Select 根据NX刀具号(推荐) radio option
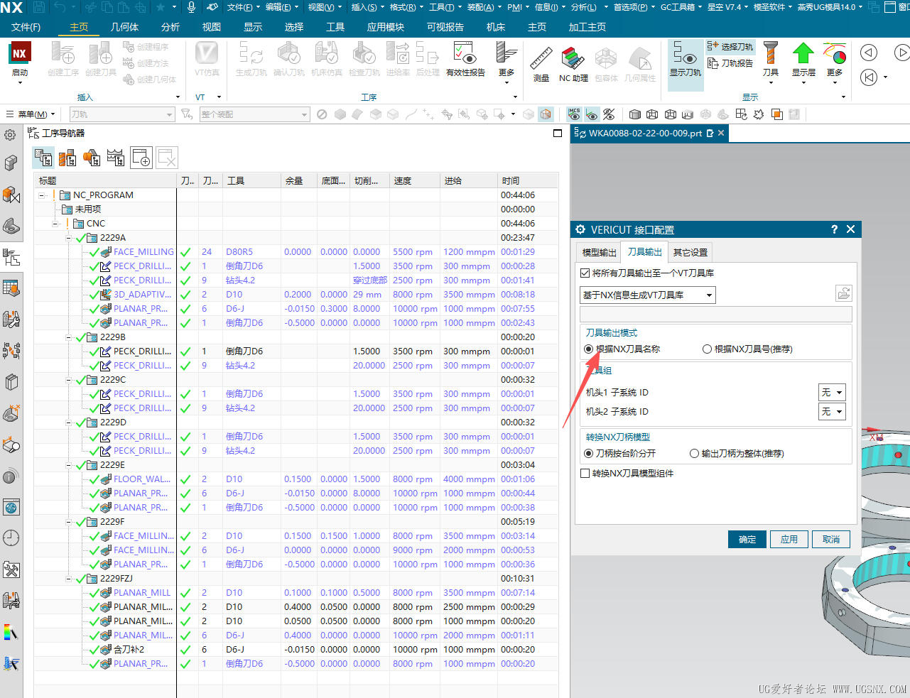Image resolution: width=910 pixels, height=698 pixels. coord(707,349)
